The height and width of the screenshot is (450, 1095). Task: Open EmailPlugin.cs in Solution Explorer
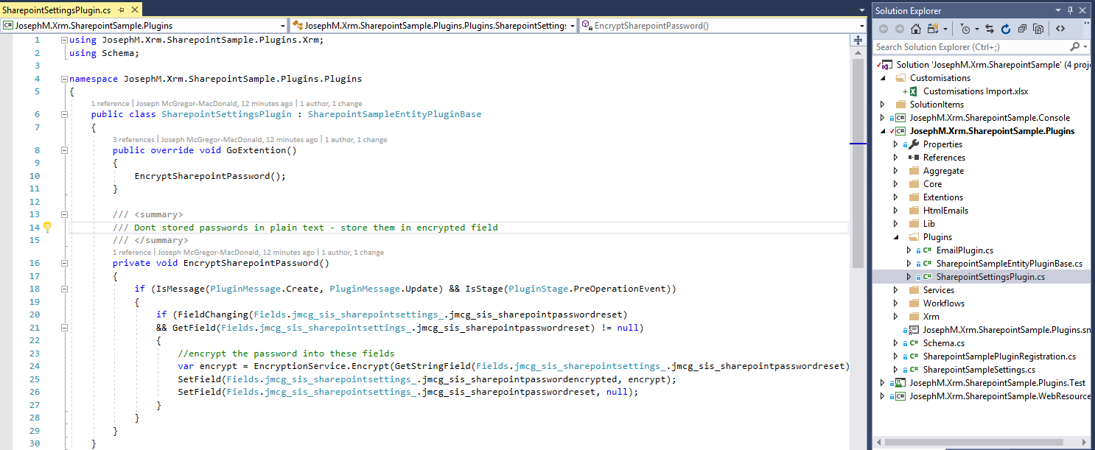(964, 250)
